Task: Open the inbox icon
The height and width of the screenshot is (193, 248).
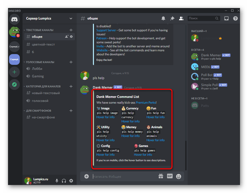Action: [226, 18]
